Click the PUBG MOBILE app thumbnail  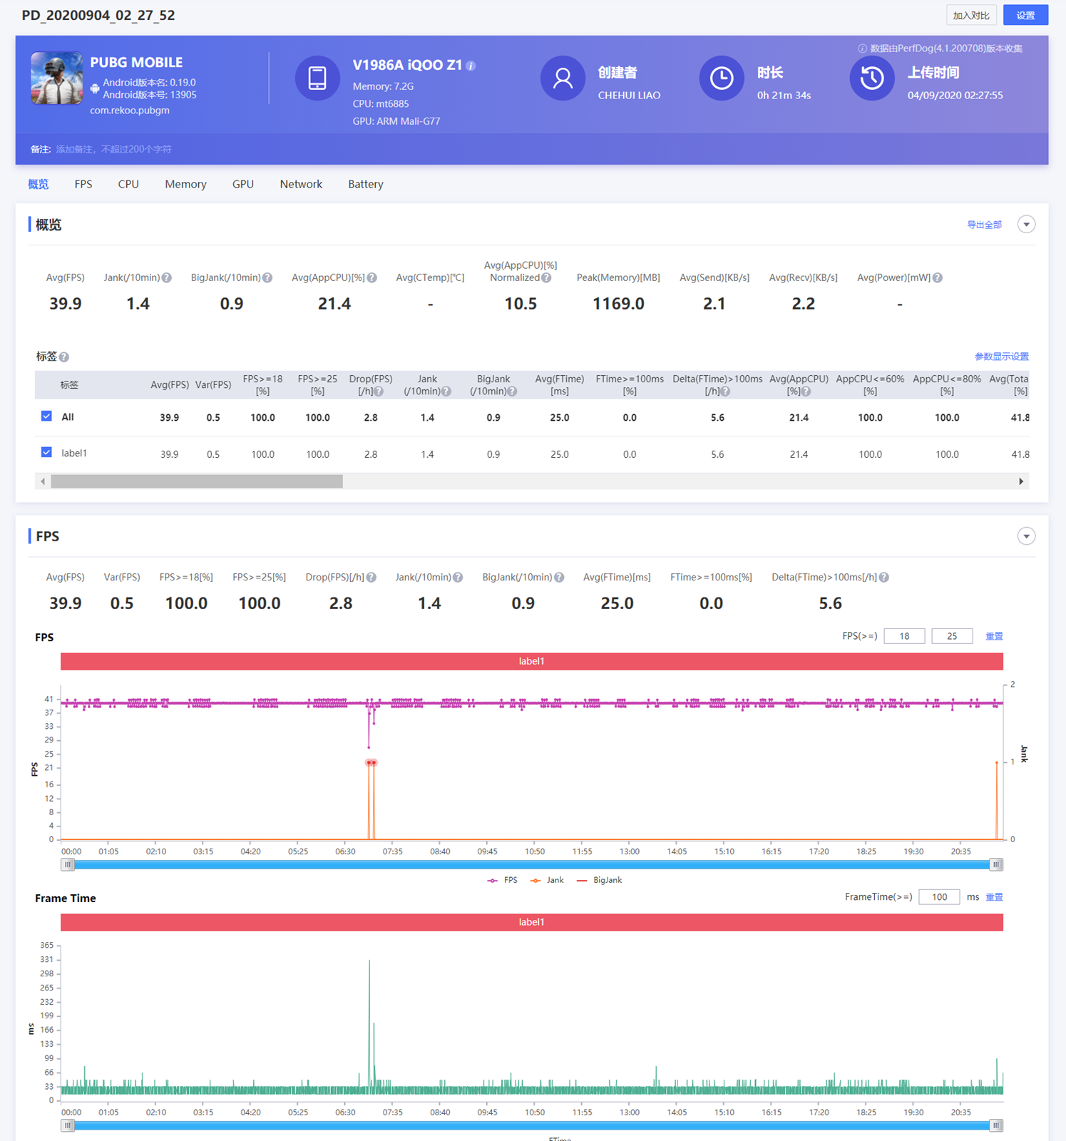pos(56,78)
